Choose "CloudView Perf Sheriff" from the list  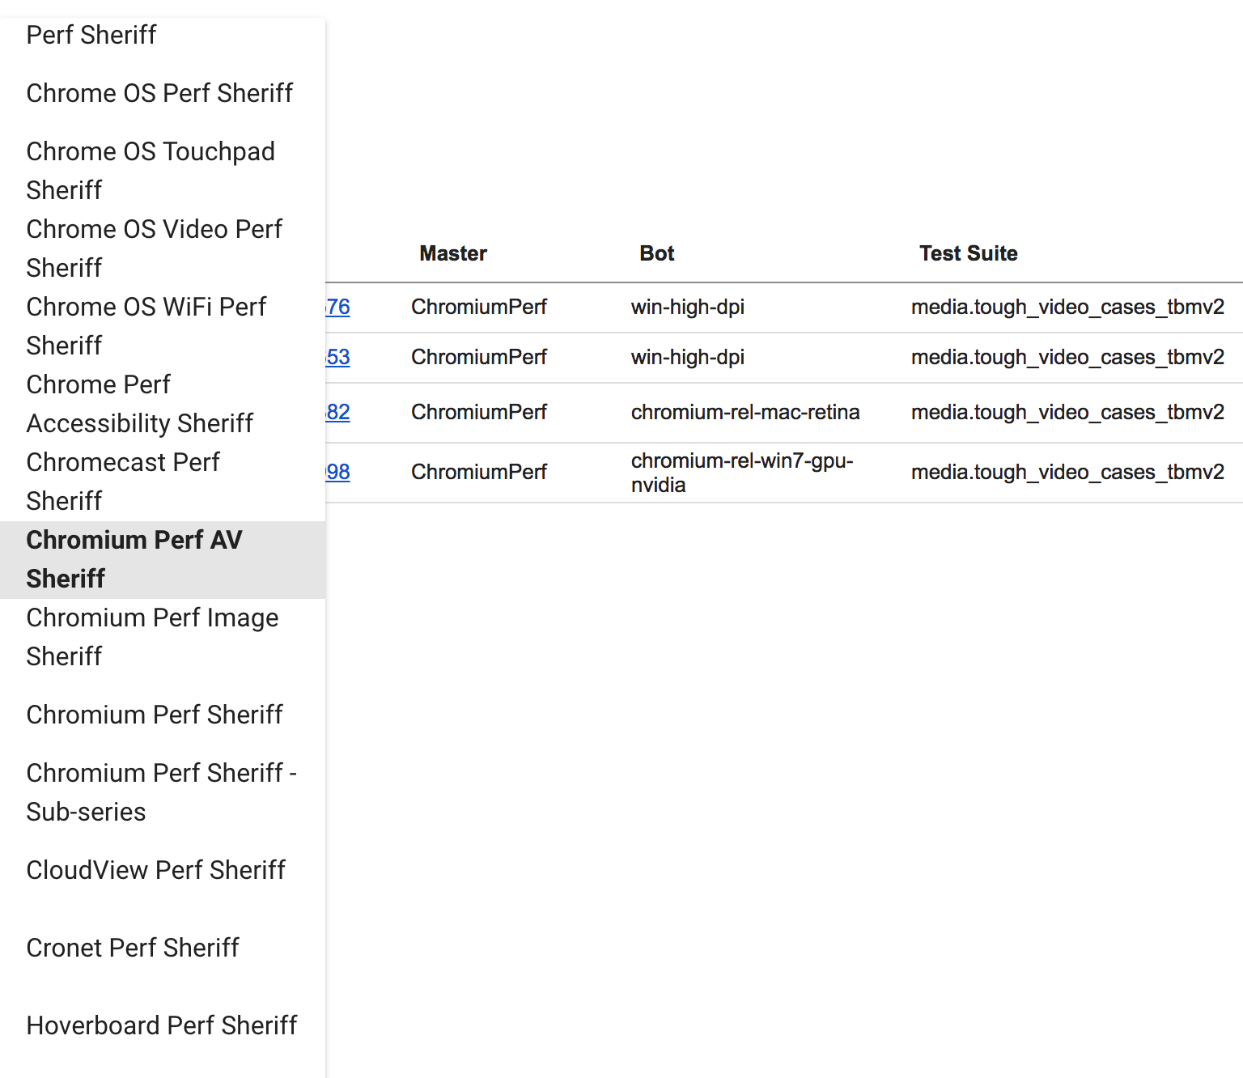click(x=156, y=871)
